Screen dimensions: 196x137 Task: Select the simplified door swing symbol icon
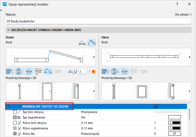pyautogui.click(x=82, y=43)
